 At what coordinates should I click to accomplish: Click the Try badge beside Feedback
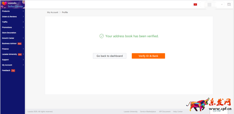pyautogui.click(x=13, y=71)
